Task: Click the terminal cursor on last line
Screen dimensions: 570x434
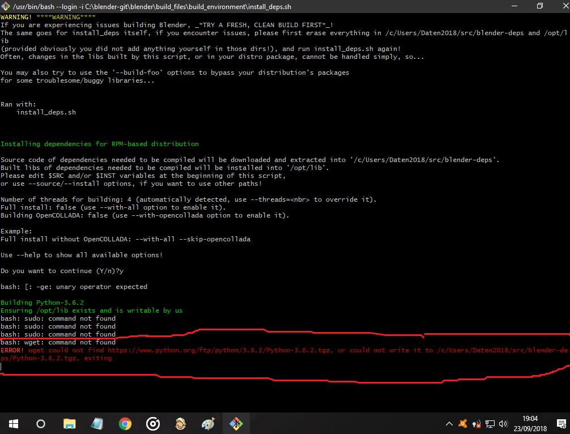Action: pos(1,367)
